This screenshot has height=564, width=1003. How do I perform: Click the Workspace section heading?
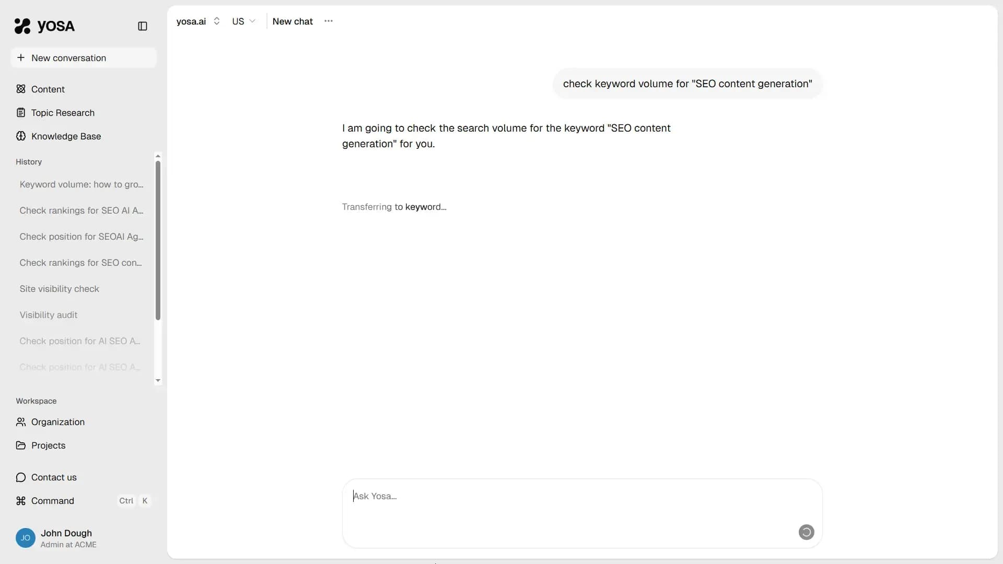(36, 401)
